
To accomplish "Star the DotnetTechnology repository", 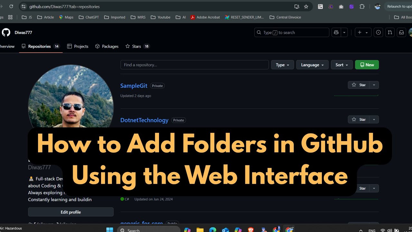I will coord(359,119).
